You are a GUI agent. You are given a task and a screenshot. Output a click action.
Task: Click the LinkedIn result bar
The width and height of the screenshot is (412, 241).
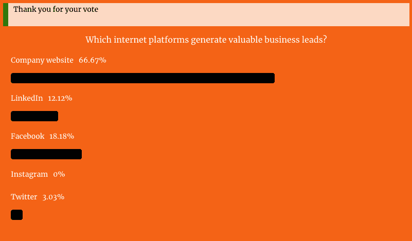(x=34, y=116)
